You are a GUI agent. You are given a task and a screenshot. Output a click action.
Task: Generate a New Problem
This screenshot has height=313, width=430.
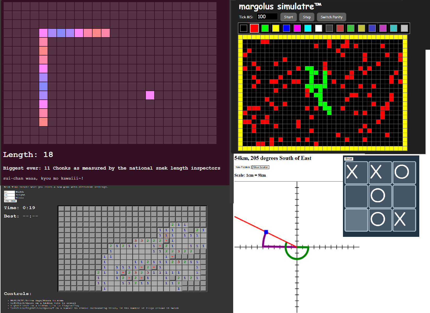243,167
